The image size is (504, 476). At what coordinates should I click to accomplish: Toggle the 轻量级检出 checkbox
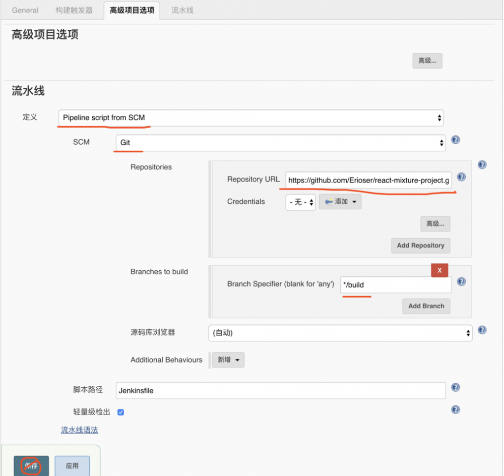[121, 412]
